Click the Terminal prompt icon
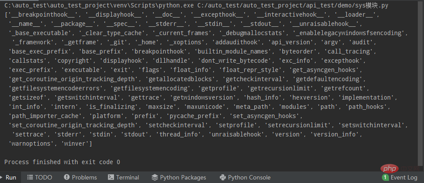 [111, 177]
